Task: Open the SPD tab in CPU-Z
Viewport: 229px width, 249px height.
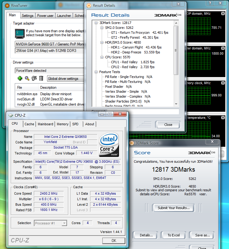Action: [x=75, y=124]
